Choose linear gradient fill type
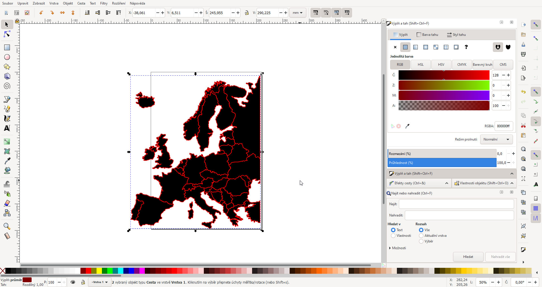Viewport: 542px width, 287px height. coord(416,47)
